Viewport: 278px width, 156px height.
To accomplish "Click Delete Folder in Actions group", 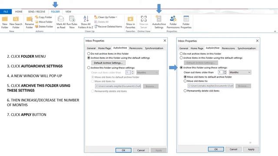I will (44, 26).
